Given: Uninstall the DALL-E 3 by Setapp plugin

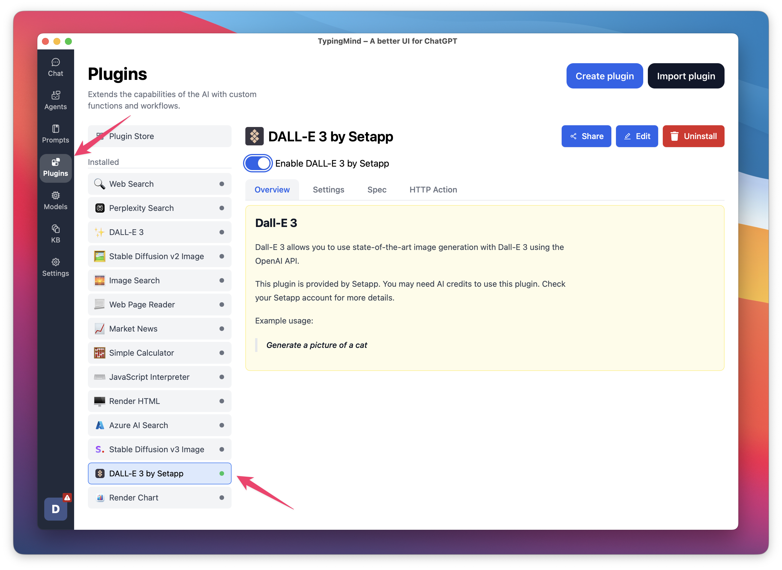Looking at the screenshot, I should tap(693, 136).
